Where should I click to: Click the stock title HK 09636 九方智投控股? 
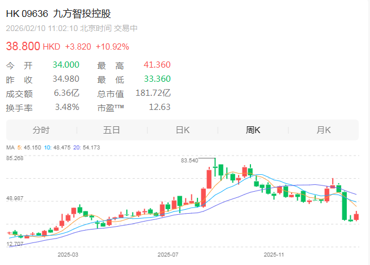coord(58,14)
